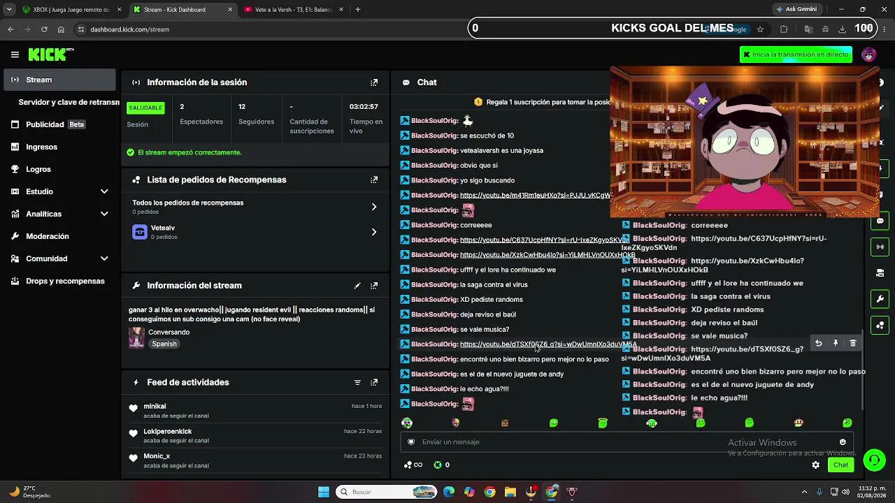The width and height of the screenshot is (895, 503).
Task: Open the Vetealv reward requests arrow
Action: pyautogui.click(x=374, y=232)
